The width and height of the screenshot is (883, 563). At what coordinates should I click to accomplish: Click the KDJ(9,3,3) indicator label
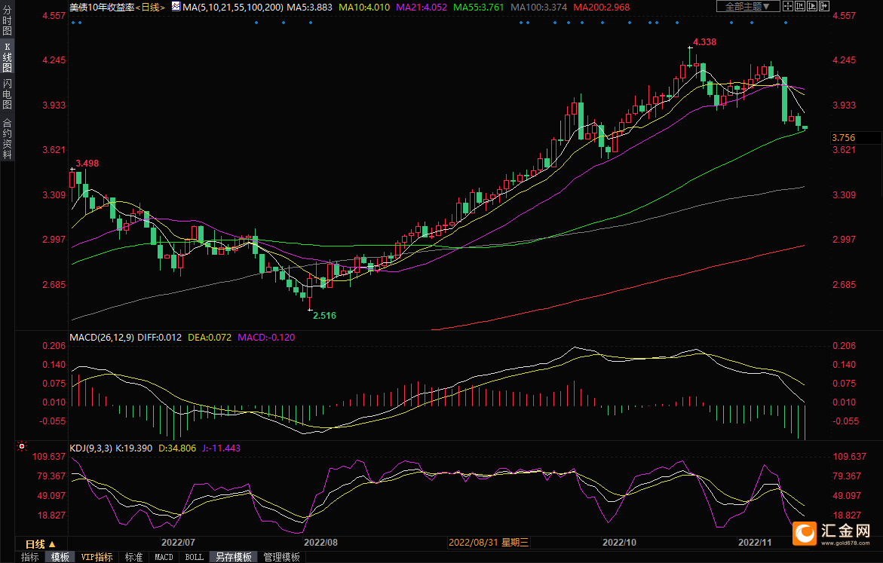pyautogui.click(x=90, y=448)
